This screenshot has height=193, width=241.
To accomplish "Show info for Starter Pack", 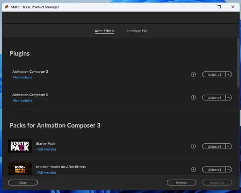I will tap(193, 146).
